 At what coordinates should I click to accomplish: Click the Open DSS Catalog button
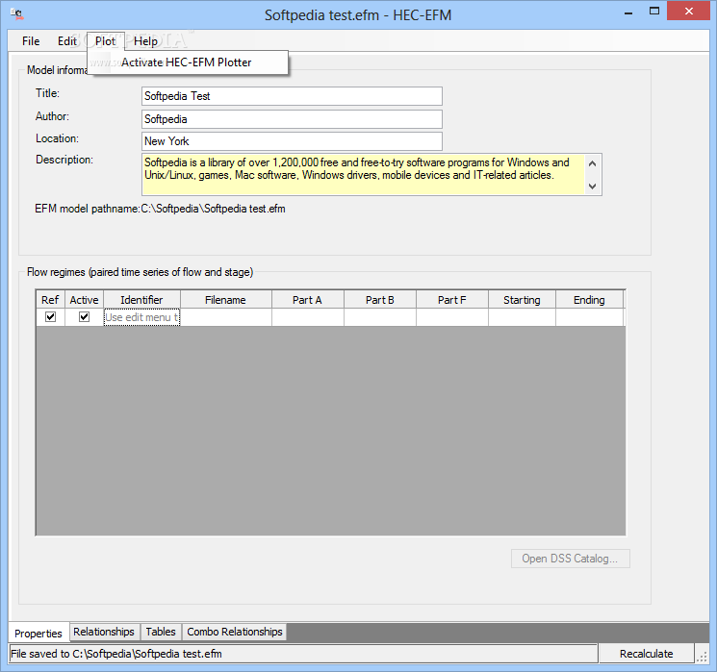pos(570,559)
